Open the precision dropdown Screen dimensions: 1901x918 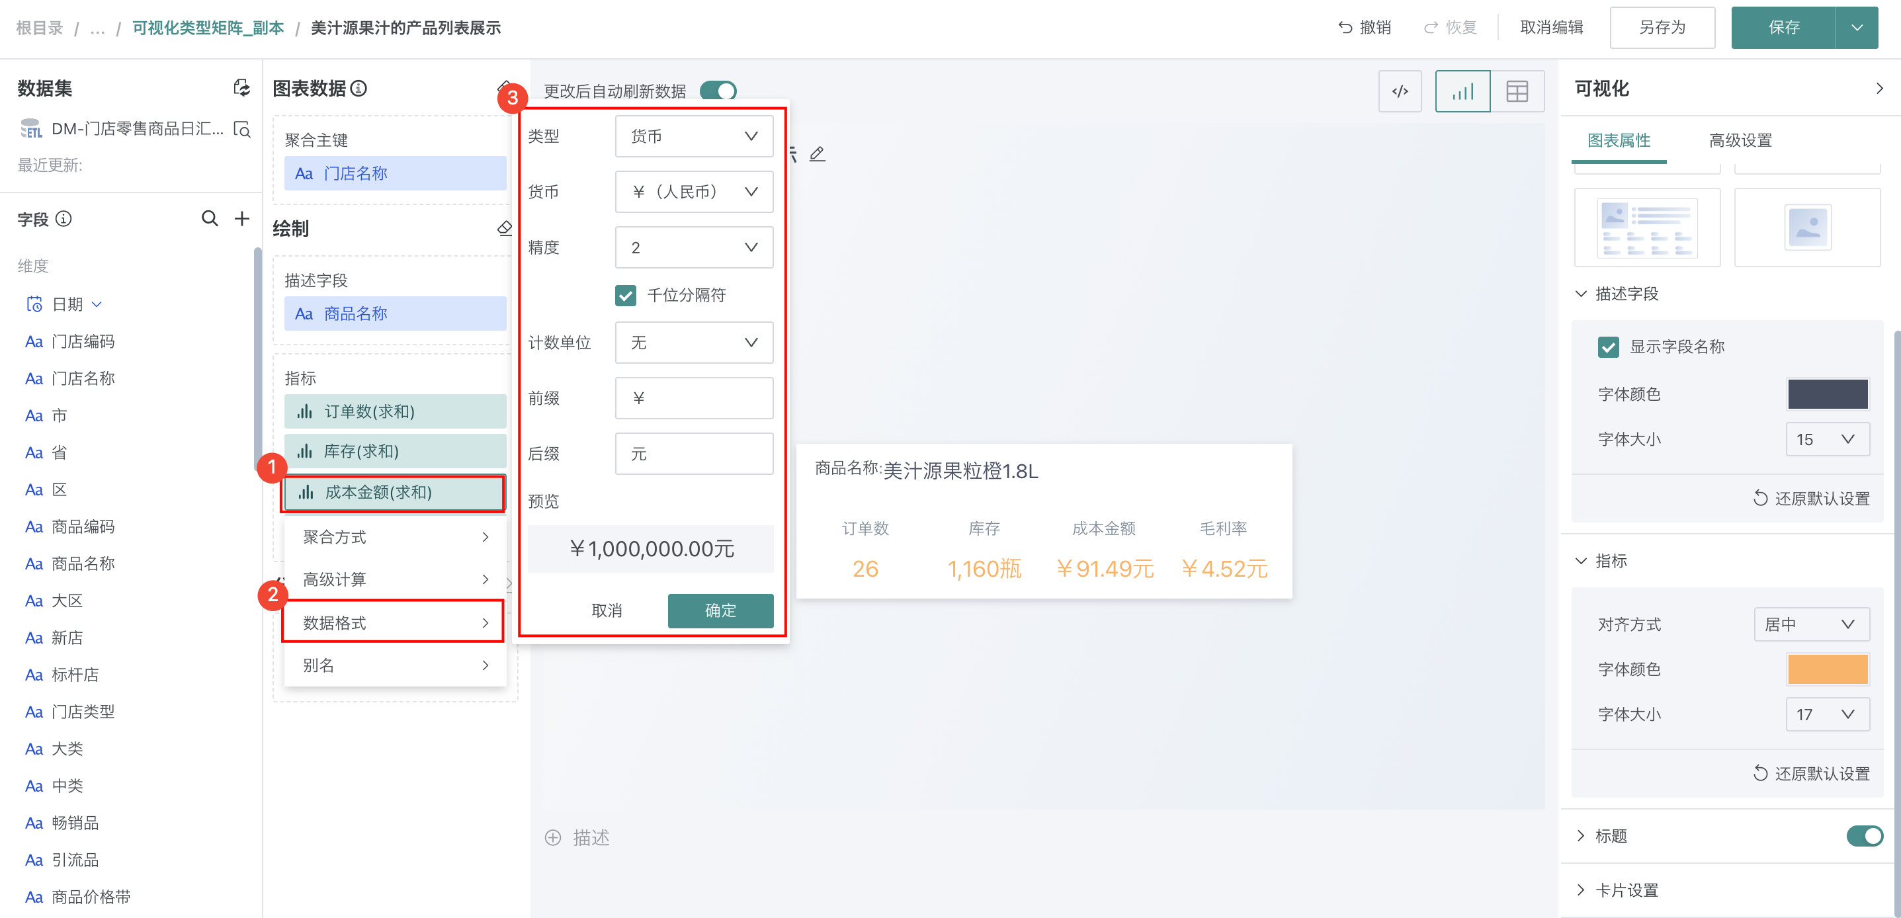coord(694,247)
